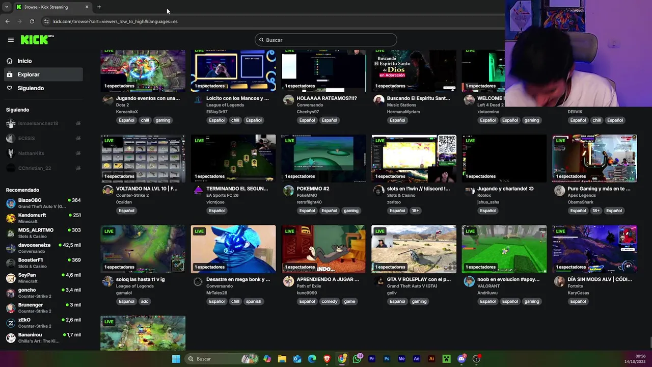Click zEkO avatar in recommended list
Image resolution: width=652 pixels, height=367 pixels.
coord(11,323)
